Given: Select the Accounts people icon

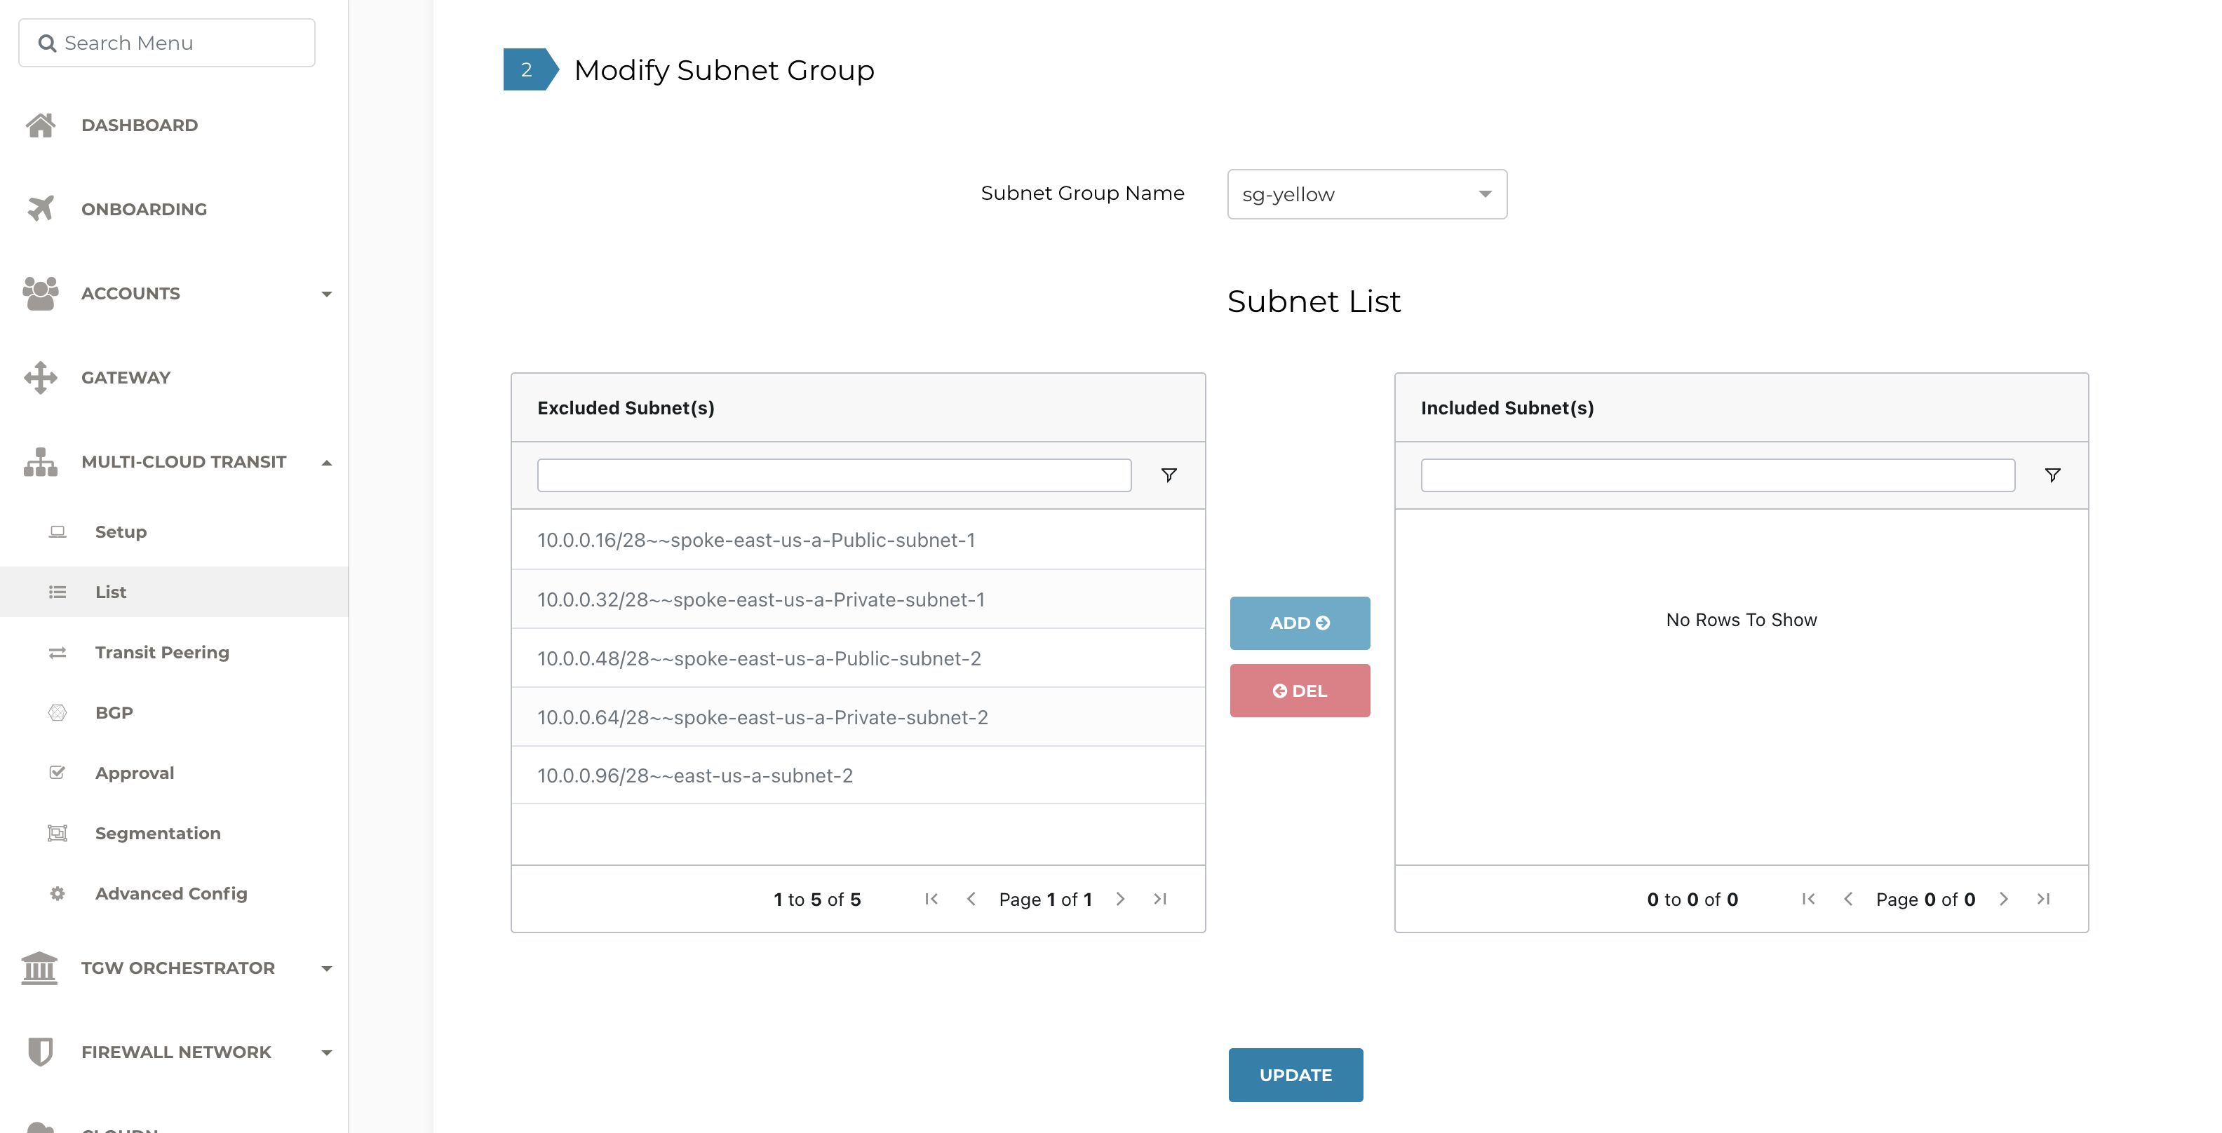Looking at the screenshot, I should point(41,293).
